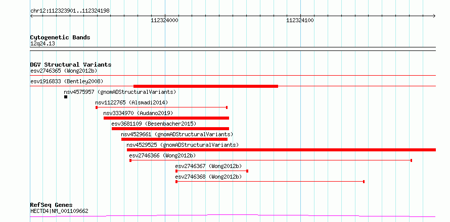450x222 pixels.
Task: Open variant esv2746365 (Wong2012b) label
Action: [64, 71]
